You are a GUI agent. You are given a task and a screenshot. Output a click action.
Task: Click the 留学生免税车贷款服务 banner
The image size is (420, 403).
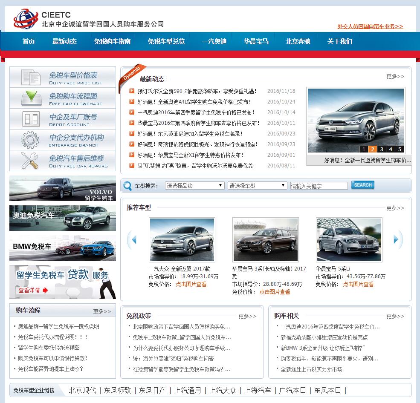click(63, 282)
